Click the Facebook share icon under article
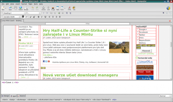The height and width of the screenshot is (102, 173). [44, 61]
